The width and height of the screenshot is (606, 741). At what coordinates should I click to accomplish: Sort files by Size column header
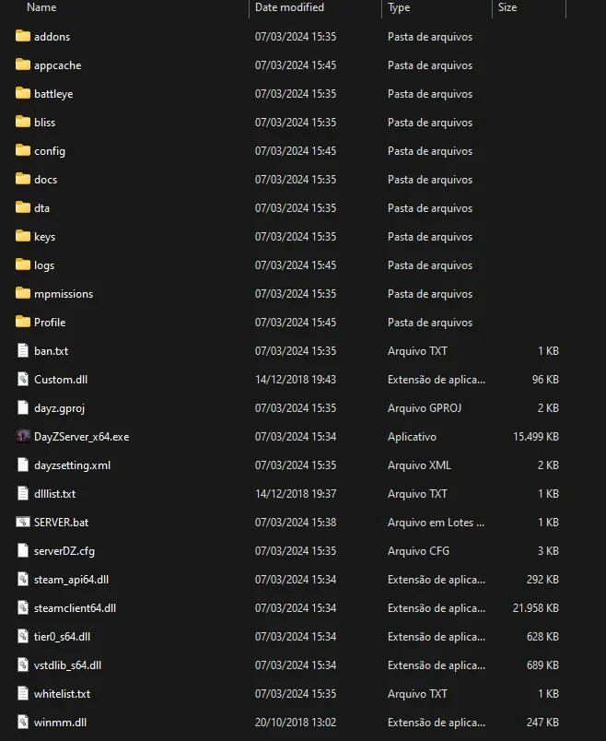click(507, 7)
